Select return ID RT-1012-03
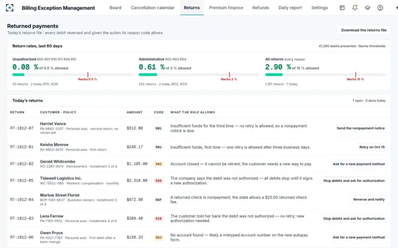Image resolution: width=398 pixels, height=248 pixels. tap(22, 219)
